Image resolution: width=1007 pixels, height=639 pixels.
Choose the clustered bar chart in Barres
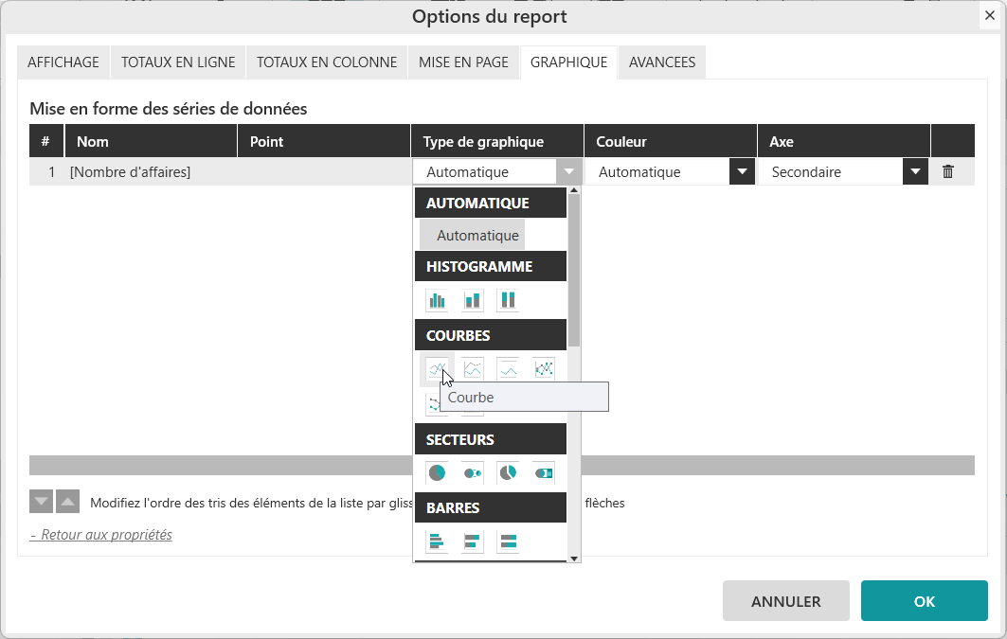(x=437, y=541)
